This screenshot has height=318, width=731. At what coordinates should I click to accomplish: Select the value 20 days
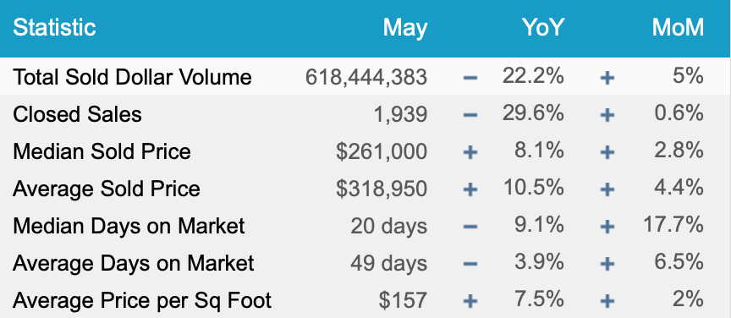pos(389,227)
